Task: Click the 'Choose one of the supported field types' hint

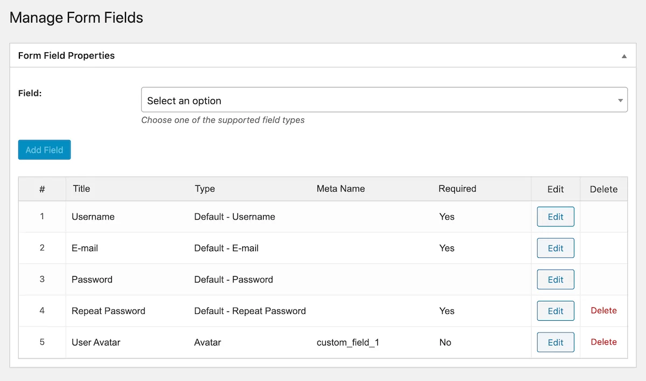Action: (x=223, y=120)
